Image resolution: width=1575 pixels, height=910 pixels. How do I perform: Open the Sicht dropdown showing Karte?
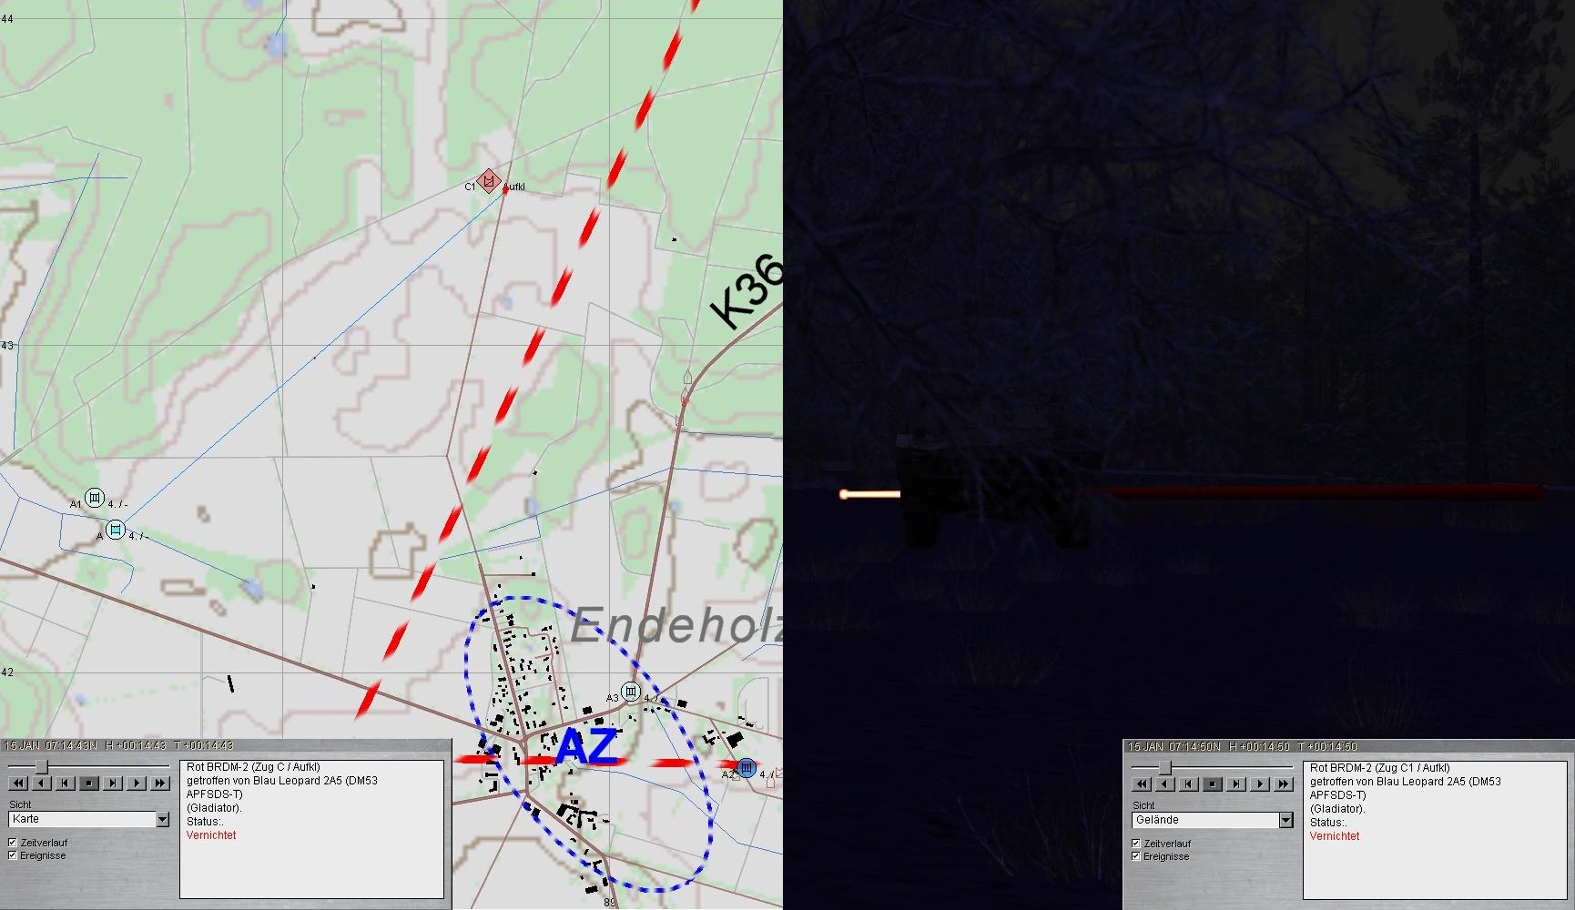click(162, 820)
